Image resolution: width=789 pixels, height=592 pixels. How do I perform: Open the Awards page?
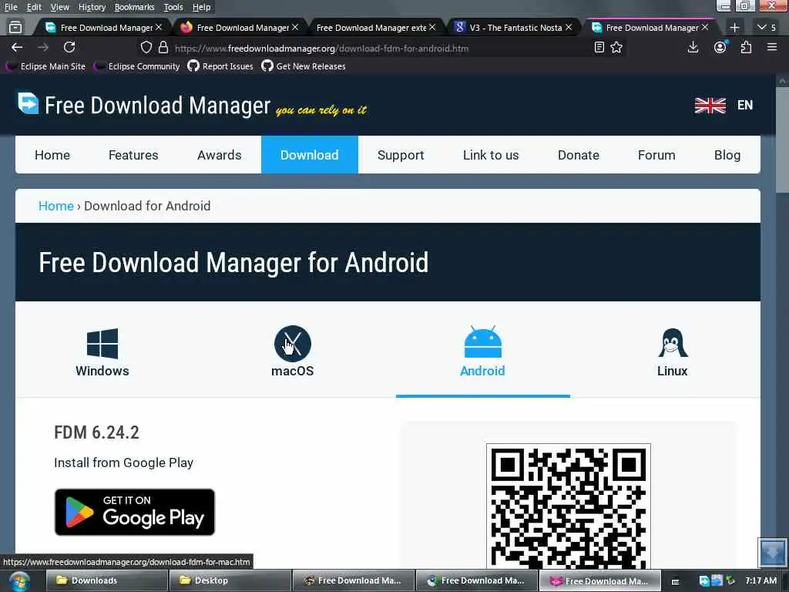(220, 155)
